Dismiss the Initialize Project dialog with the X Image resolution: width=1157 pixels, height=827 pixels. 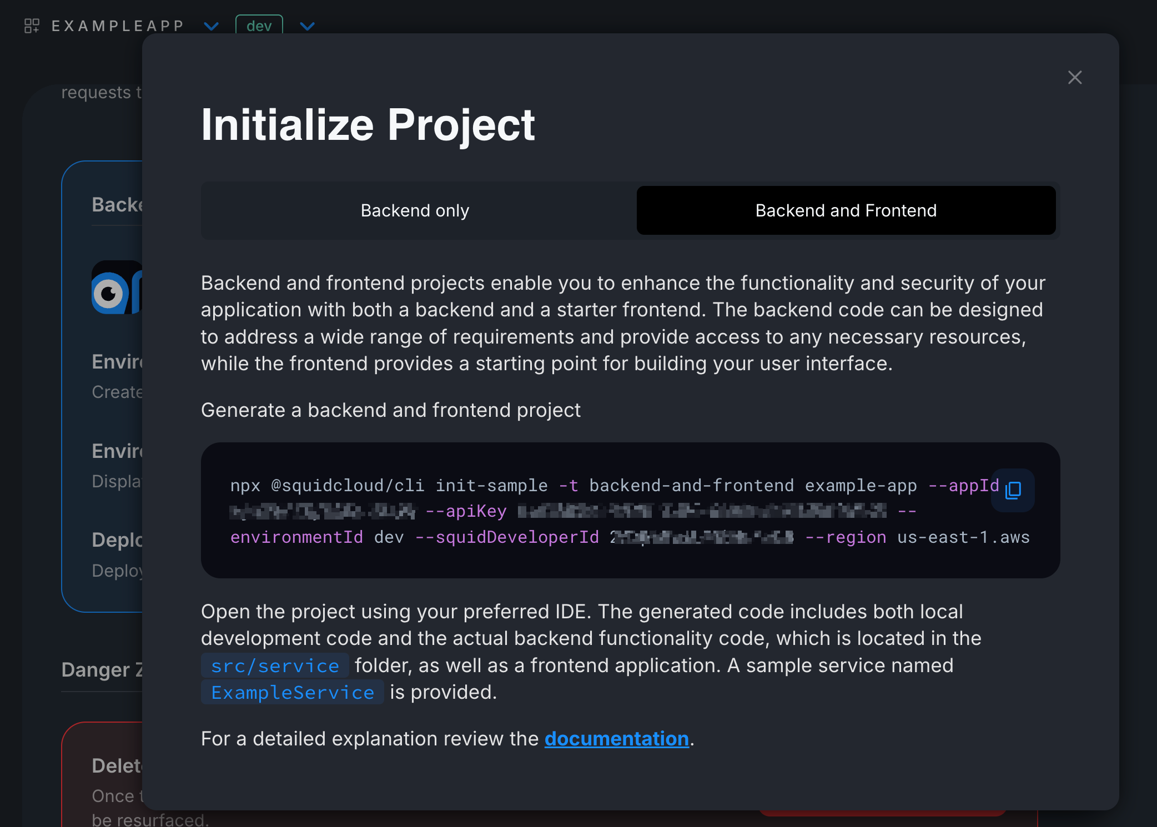(1075, 78)
